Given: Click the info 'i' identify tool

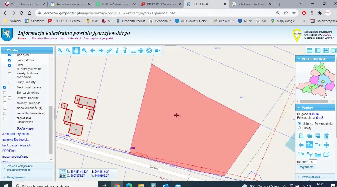Looking at the screenshot, I should (x=117, y=51).
